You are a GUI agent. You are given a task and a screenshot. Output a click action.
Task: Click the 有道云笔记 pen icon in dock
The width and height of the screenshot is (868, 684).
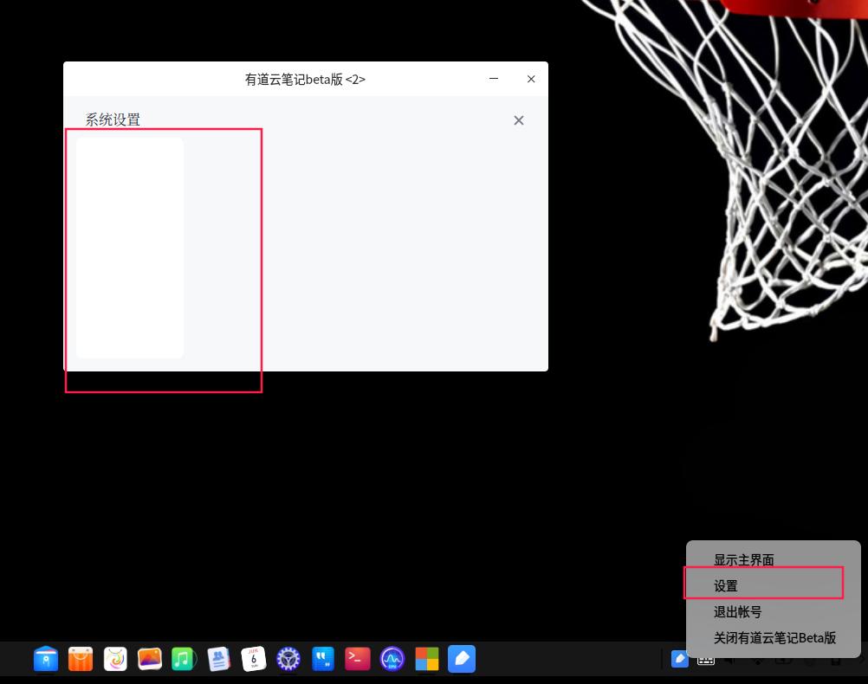(462, 659)
